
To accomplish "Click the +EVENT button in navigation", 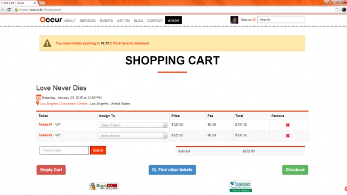I will coord(173,21).
